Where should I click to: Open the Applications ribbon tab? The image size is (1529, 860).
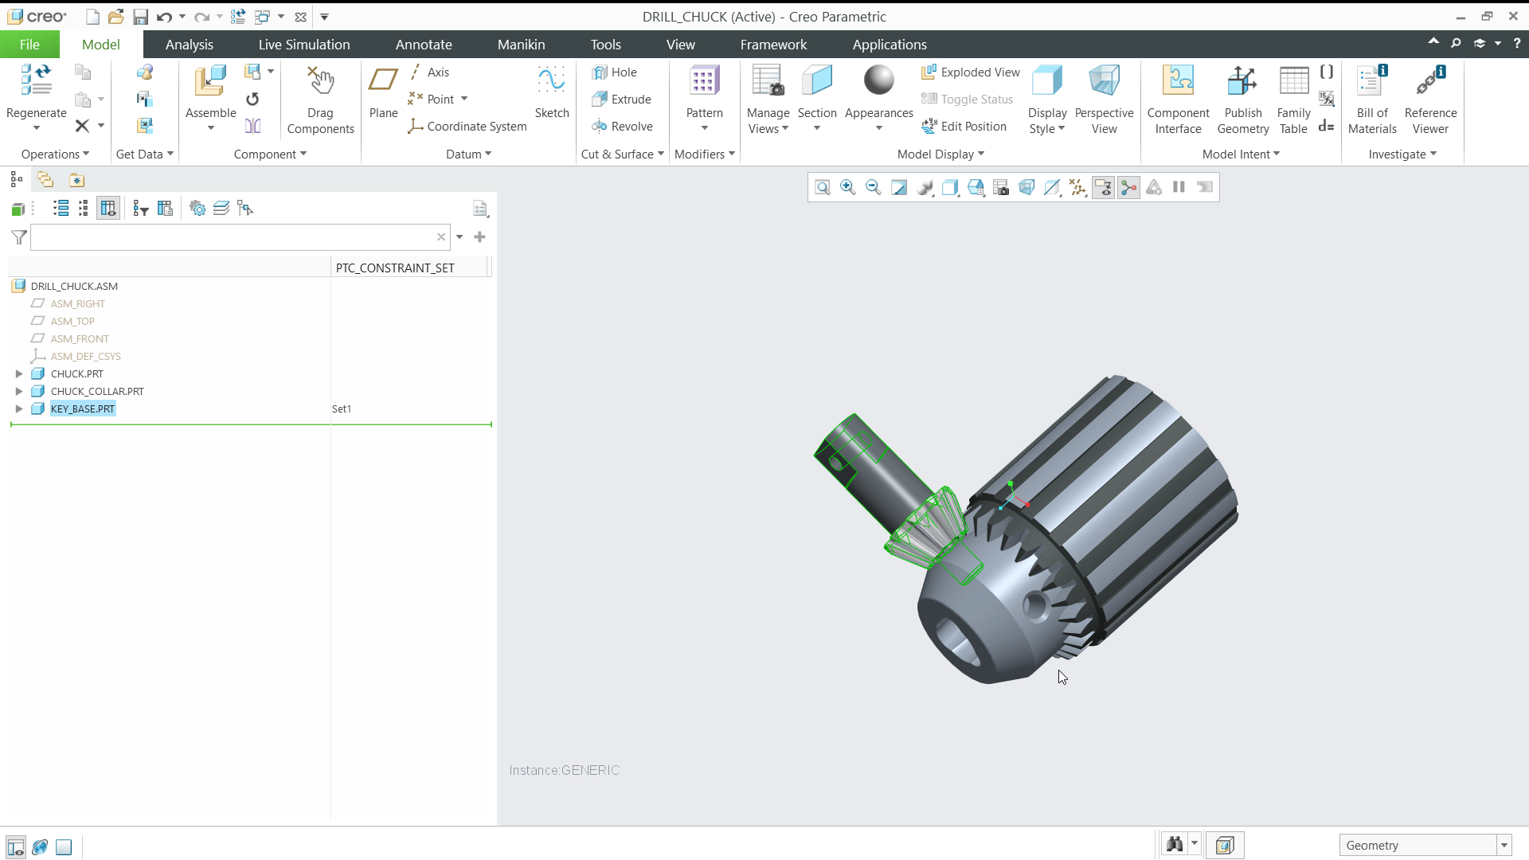tap(890, 44)
